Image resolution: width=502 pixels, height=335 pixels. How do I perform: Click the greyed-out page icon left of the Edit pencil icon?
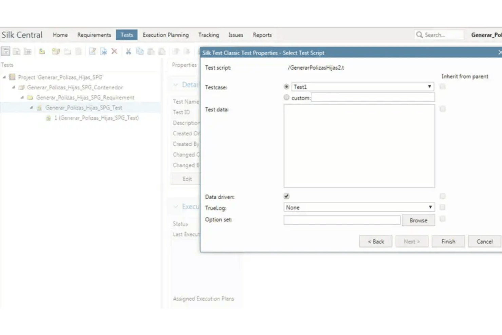click(x=78, y=51)
